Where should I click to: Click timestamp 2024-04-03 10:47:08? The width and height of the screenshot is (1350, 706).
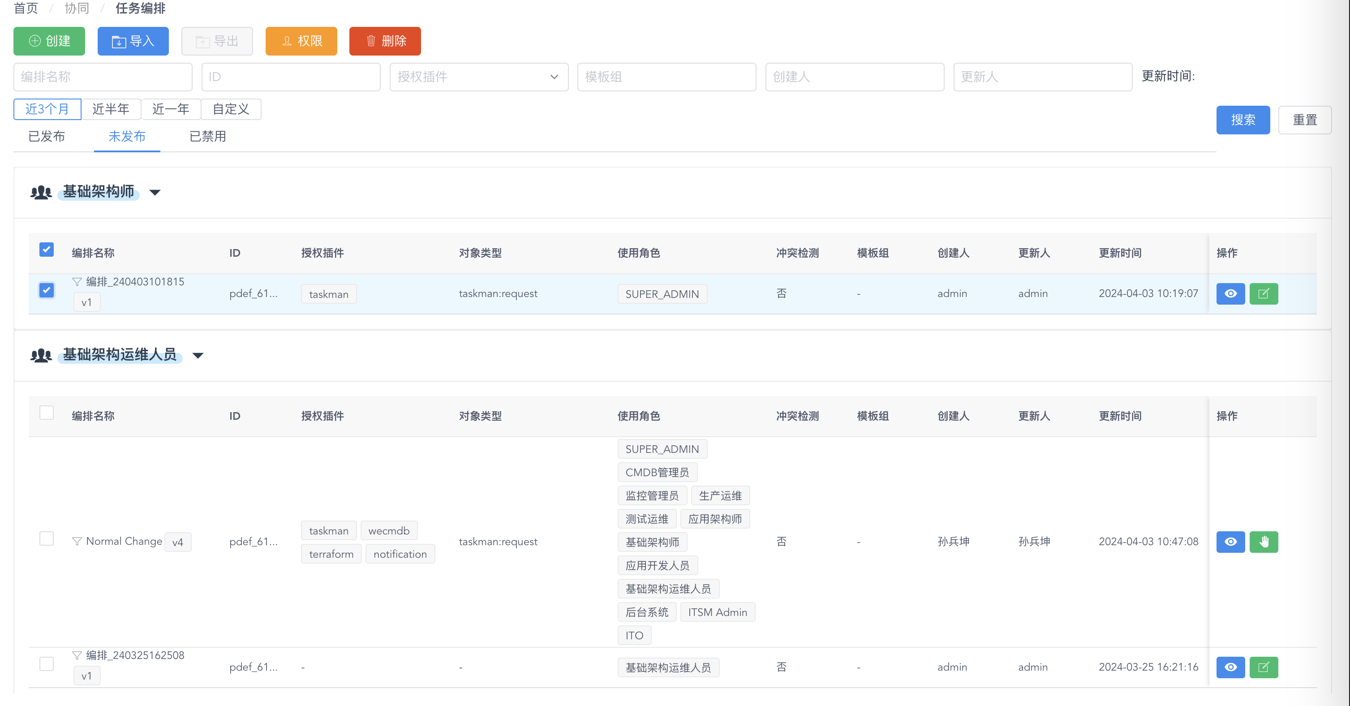[1148, 542]
